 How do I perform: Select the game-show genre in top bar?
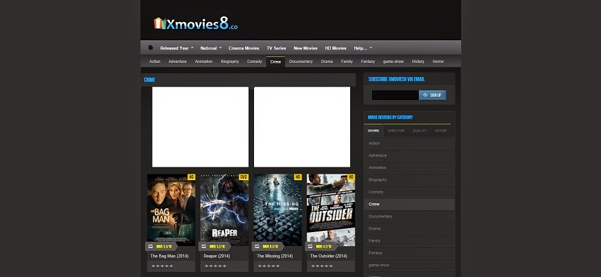tap(393, 62)
